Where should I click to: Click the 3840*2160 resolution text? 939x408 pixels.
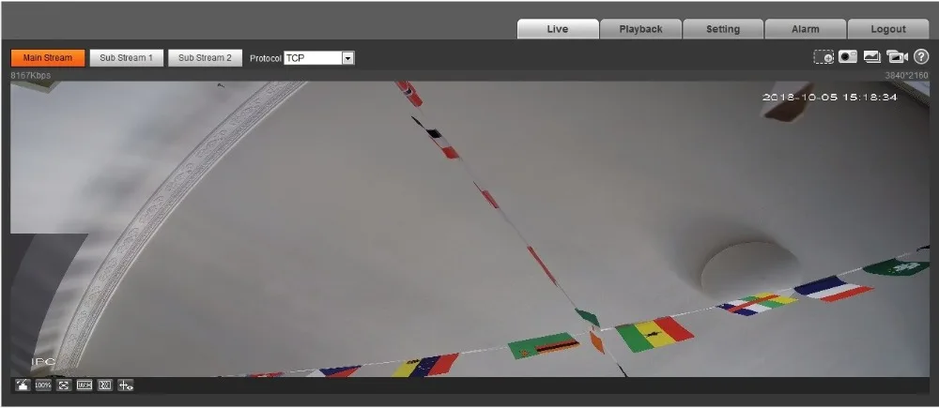907,75
